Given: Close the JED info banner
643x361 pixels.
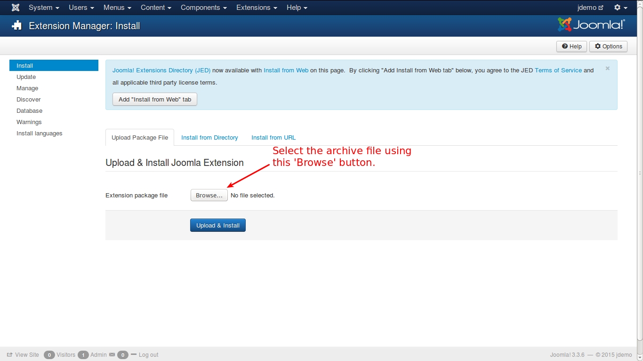Looking at the screenshot, I should point(607,69).
